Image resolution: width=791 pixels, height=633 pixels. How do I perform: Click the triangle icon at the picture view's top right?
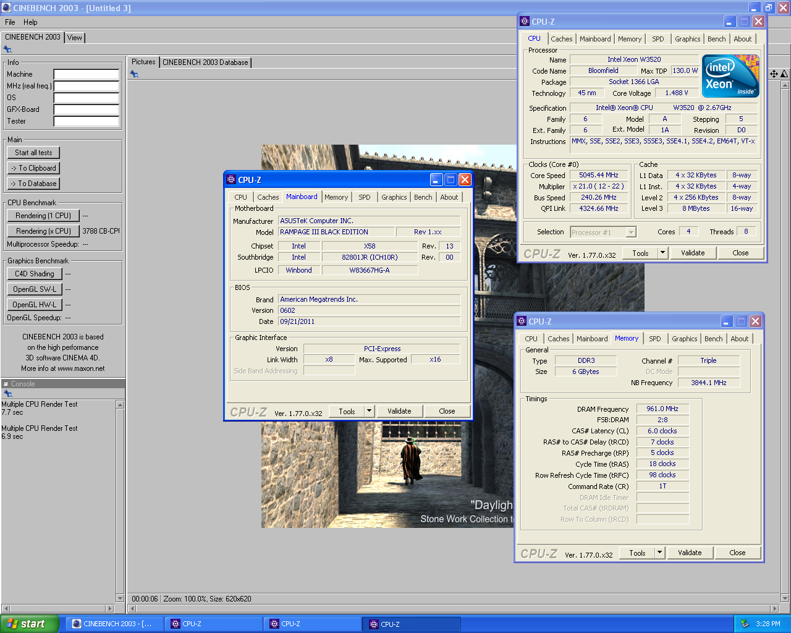pyautogui.click(x=784, y=74)
